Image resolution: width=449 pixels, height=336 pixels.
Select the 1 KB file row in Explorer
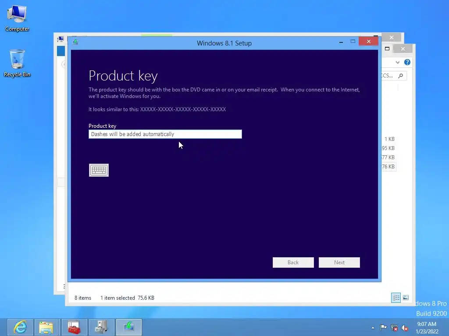tap(389, 139)
